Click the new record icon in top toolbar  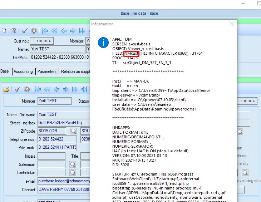click(4, 31)
